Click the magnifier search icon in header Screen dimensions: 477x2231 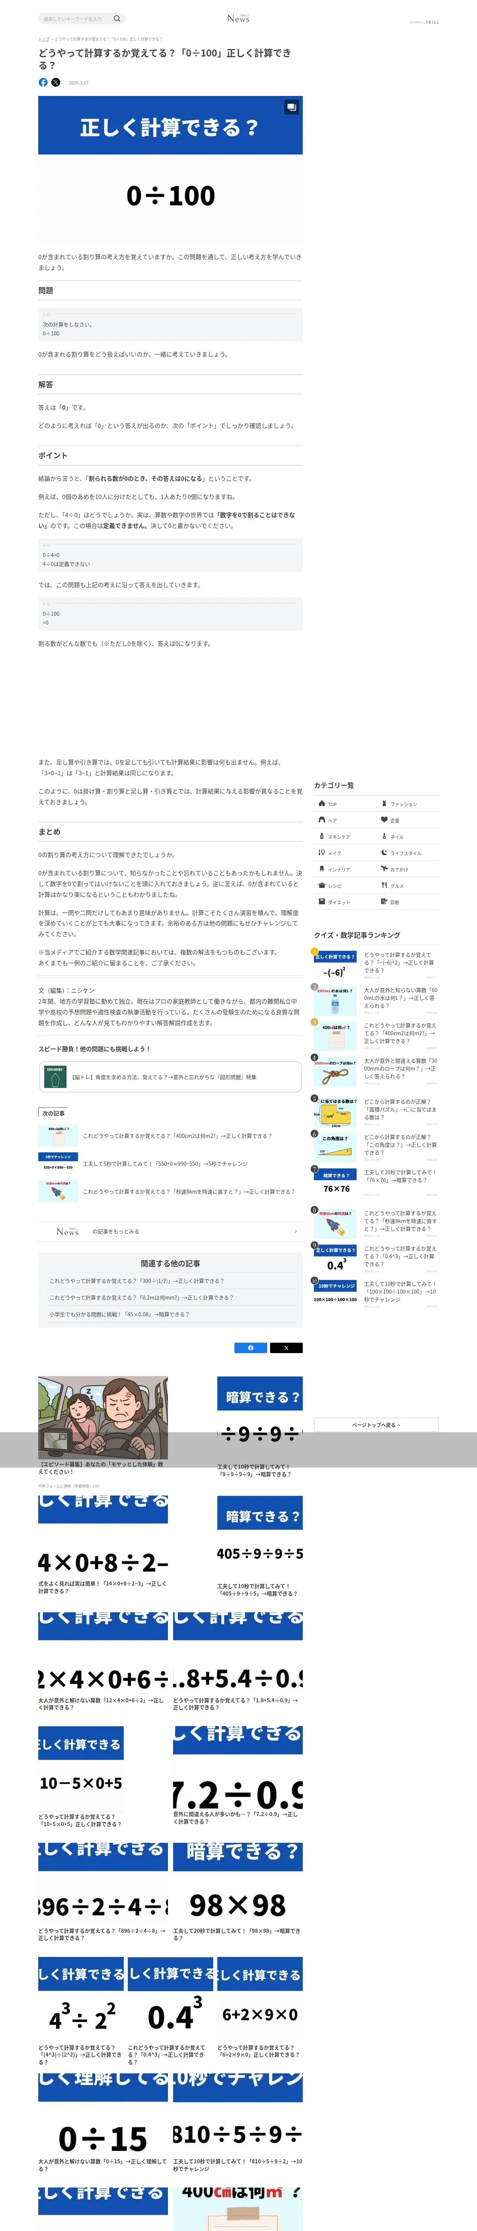coord(118,18)
